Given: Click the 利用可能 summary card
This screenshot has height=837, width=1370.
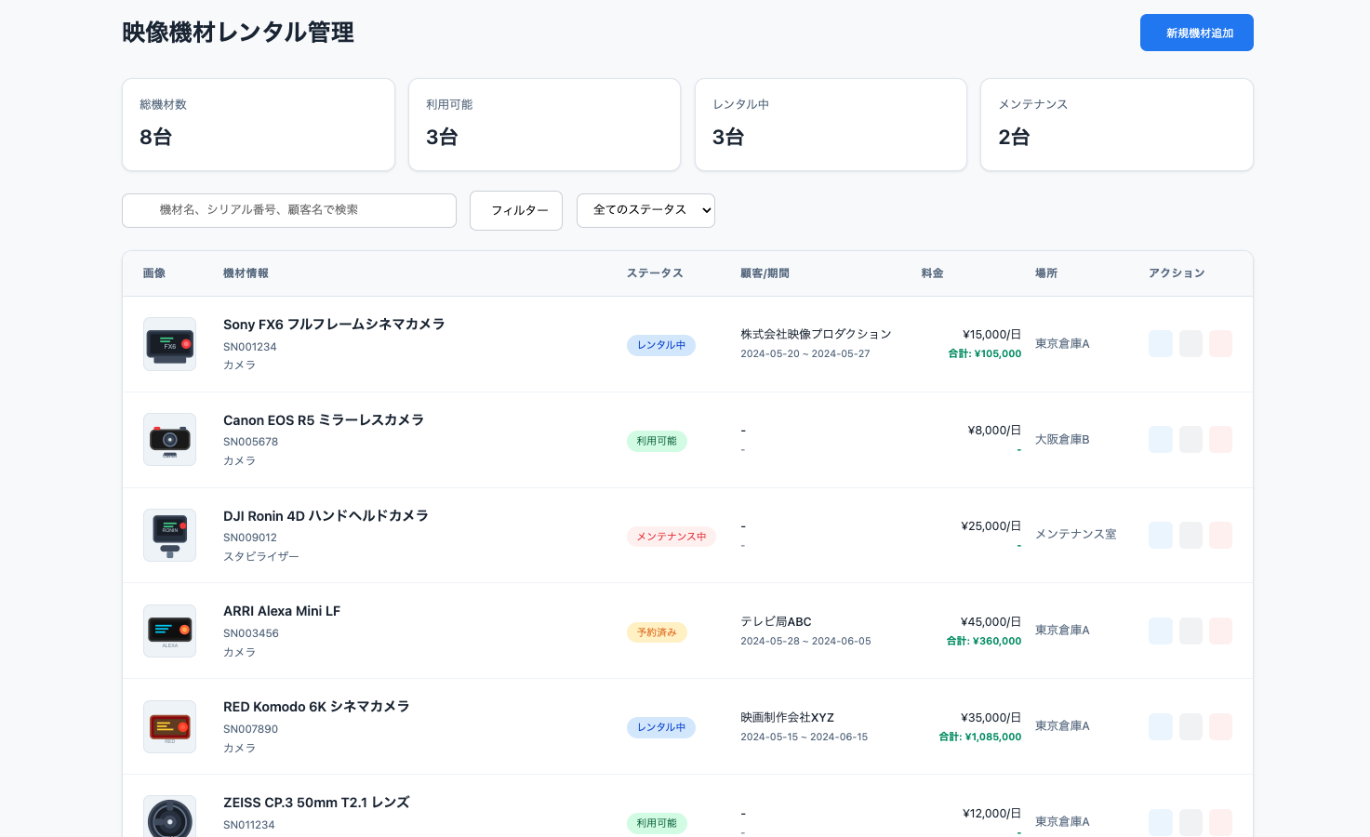Looking at the screenshot, I should pyautogui.click(x=544, y=125).
